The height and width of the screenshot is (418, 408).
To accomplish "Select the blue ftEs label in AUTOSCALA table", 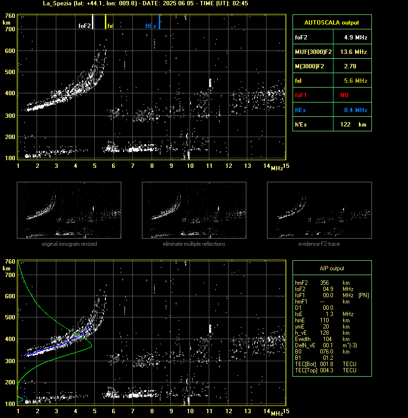I will (300, 110).
